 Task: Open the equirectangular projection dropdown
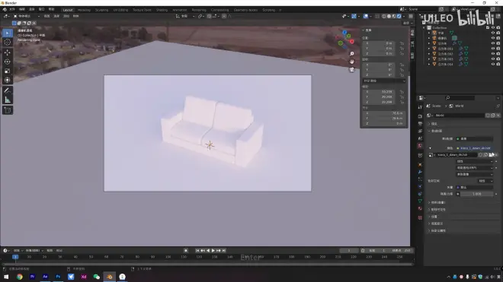click(475, 168)
